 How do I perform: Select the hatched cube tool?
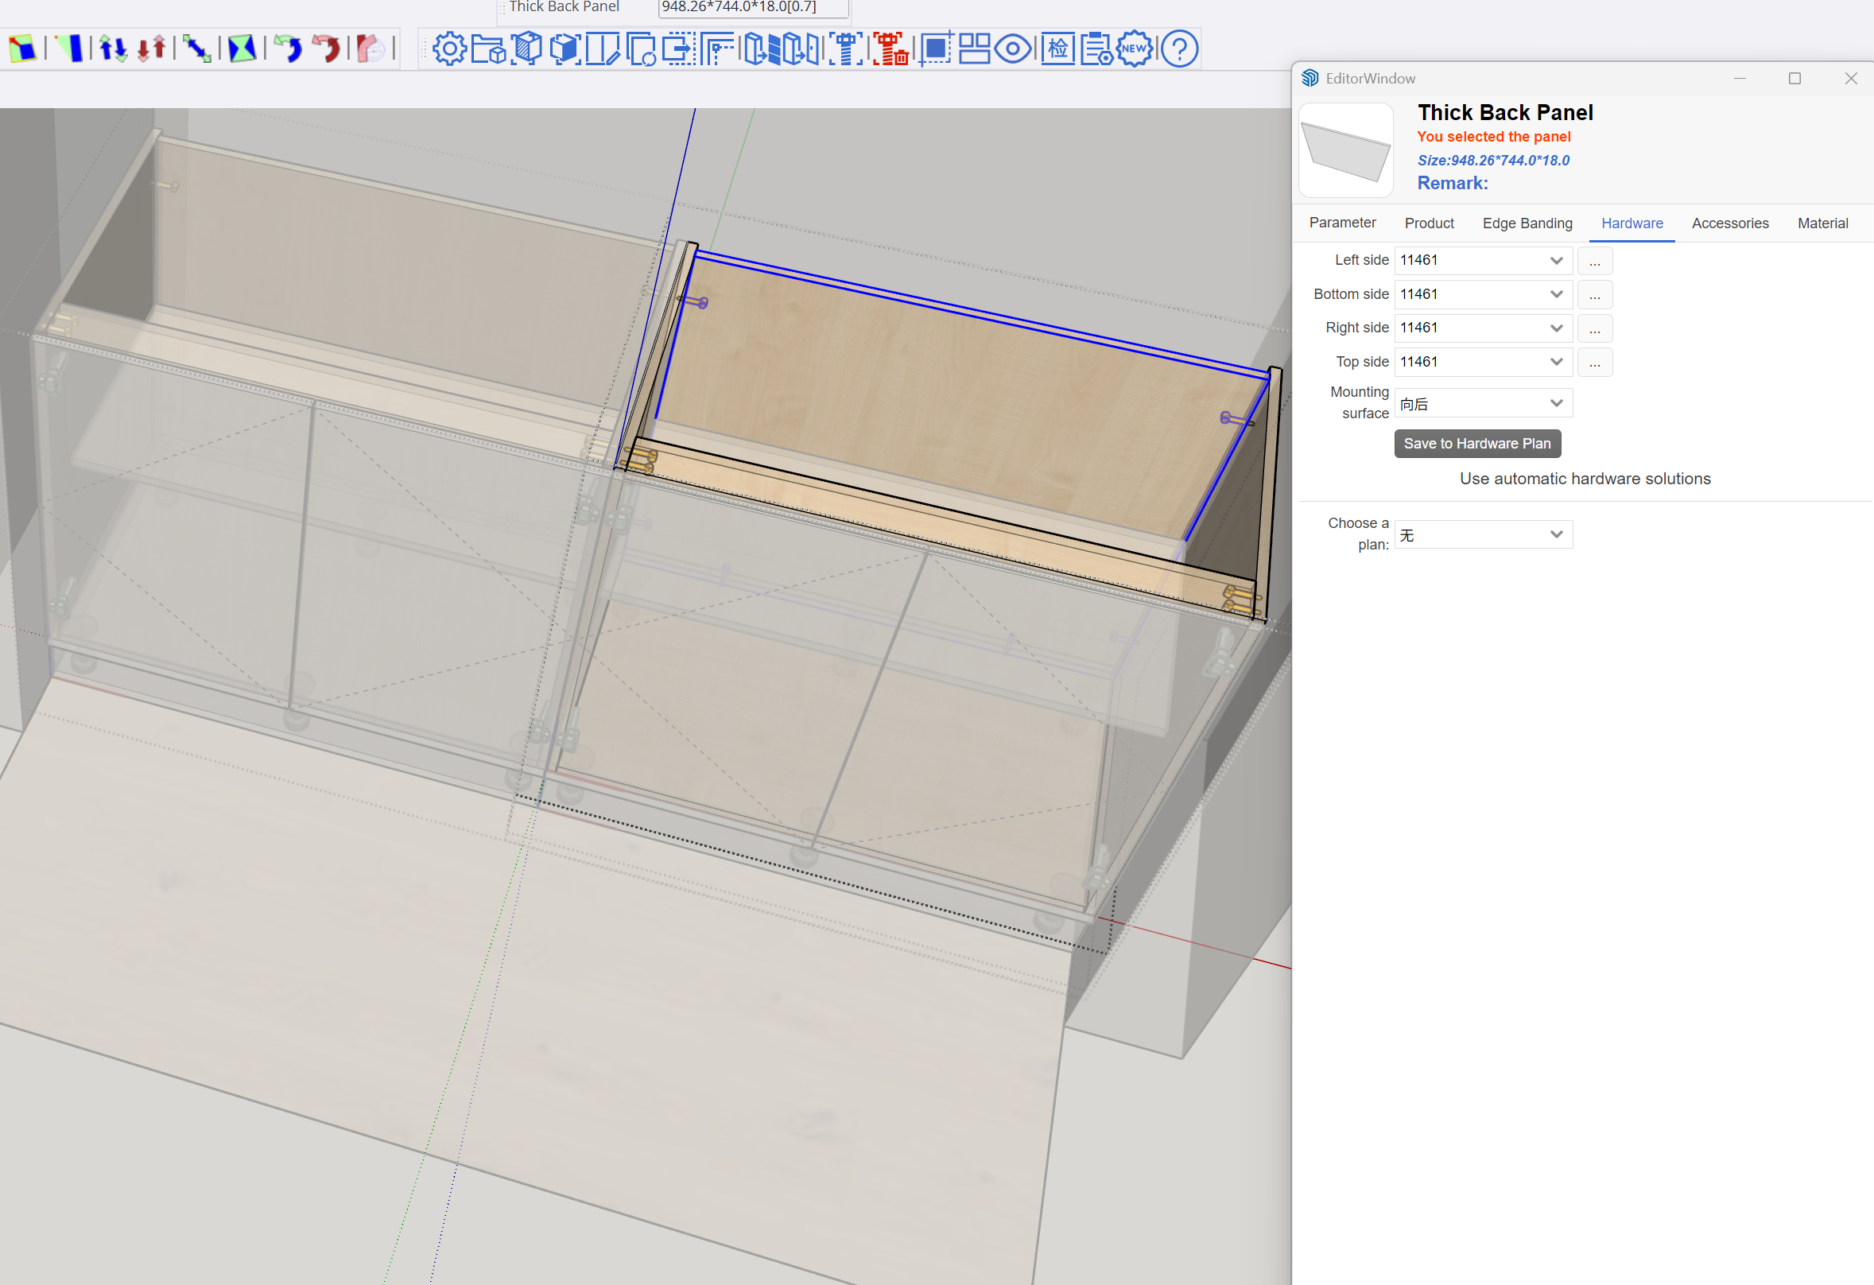pyautogui.click(x=527, y=49)
